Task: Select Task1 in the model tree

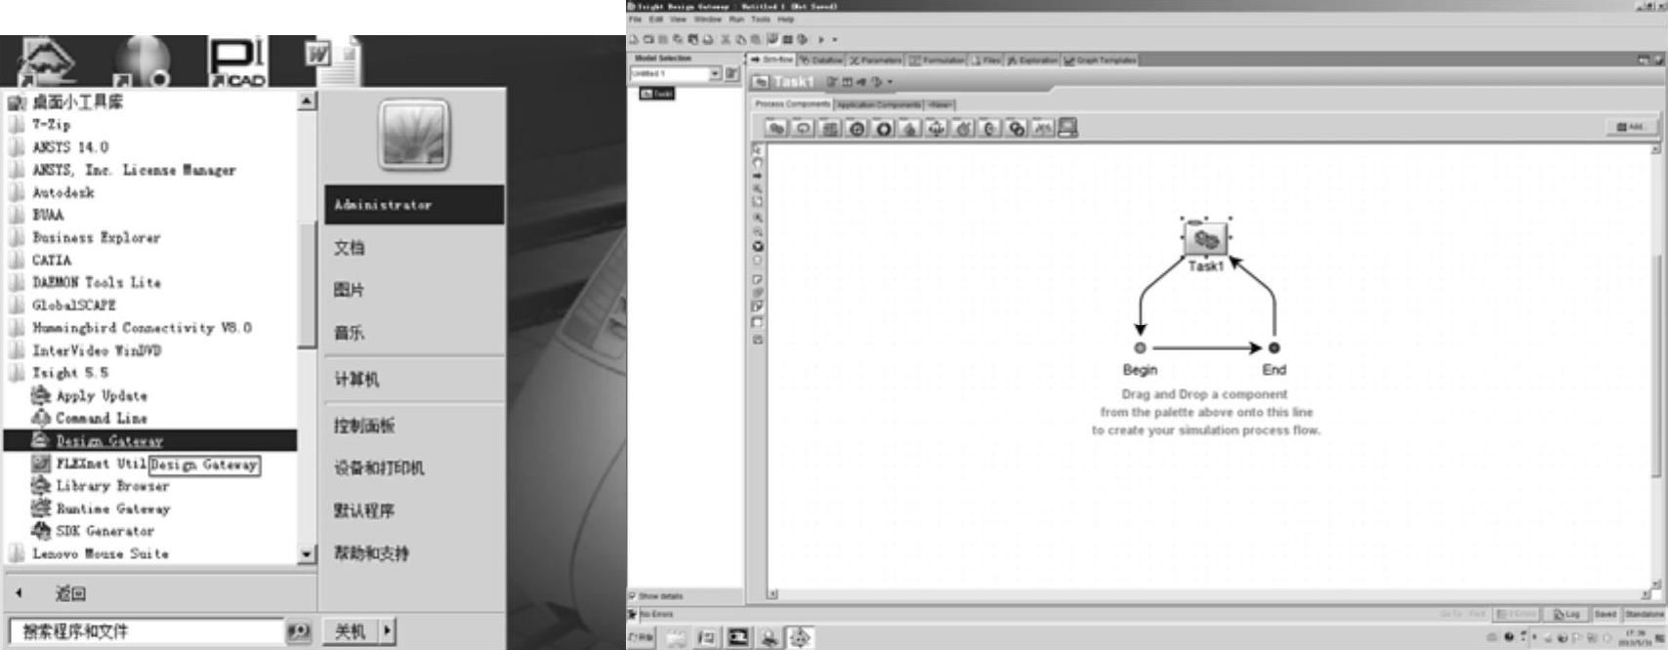Action: [657, 94]
